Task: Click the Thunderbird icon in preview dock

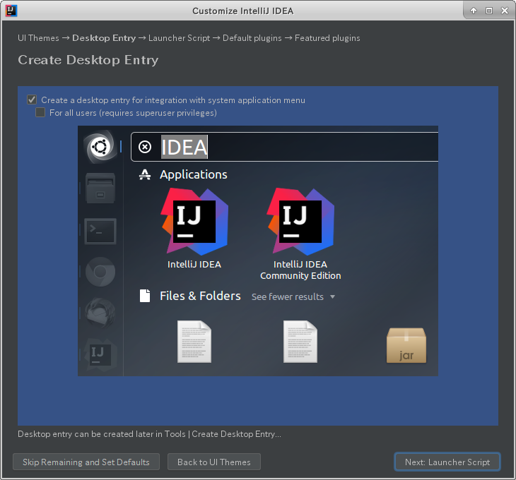Action: pyautogui.click(x=100, y=313)
